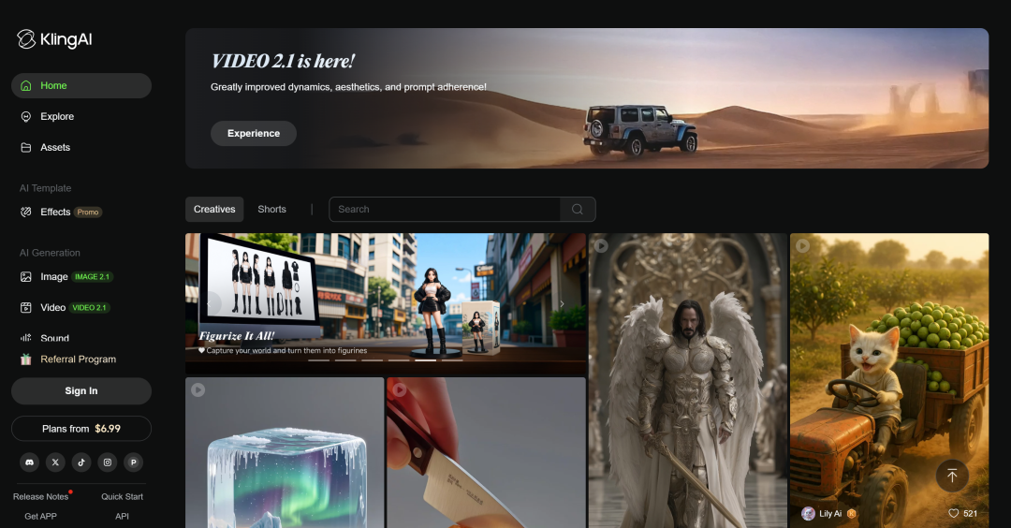Click the Promo badge next to Effects
Image resolution: width=1011 pixels, height=528 pixels.
click(88, 213)
